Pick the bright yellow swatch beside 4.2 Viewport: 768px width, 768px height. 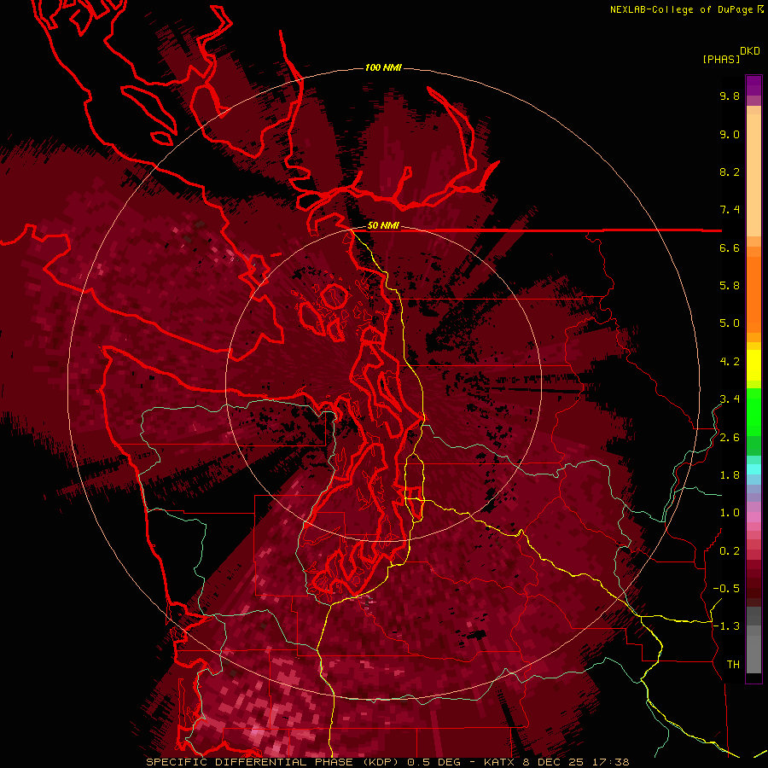(x=753, y=364)
